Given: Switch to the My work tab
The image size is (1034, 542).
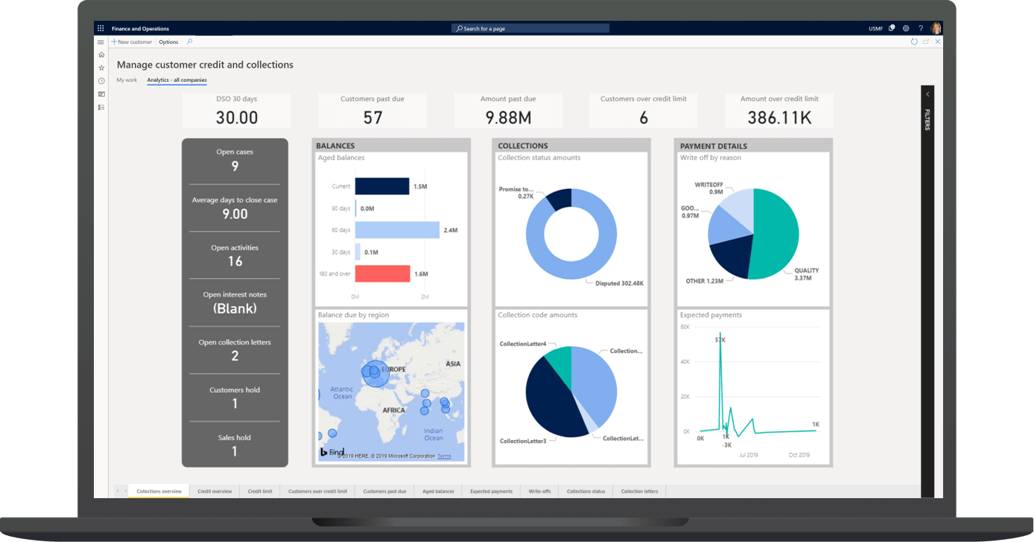Looking at the screenshot, I should (127, 80).
